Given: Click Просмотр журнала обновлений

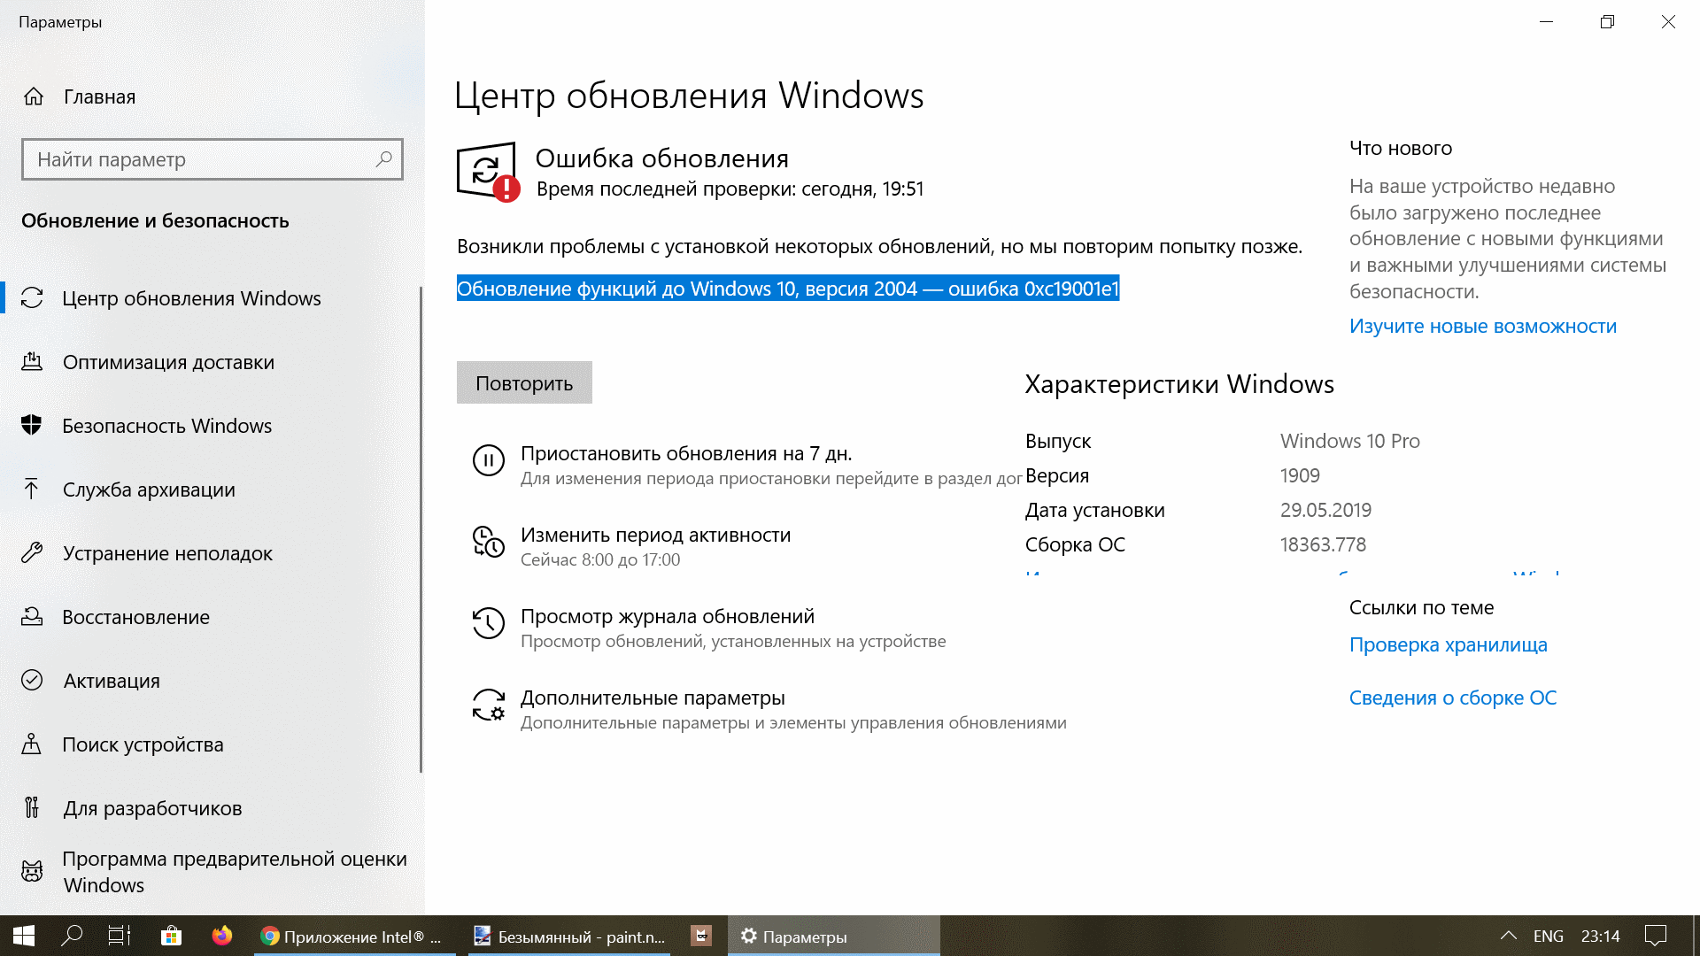Looking at the screenshot, I should [x=668, y=616].
